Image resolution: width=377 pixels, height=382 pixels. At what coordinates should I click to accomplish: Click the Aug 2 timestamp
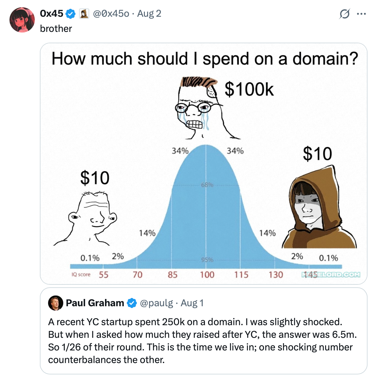149,14
